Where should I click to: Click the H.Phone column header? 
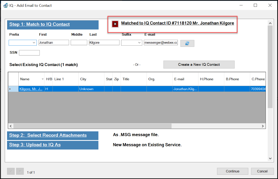click(x=211, y=79)
